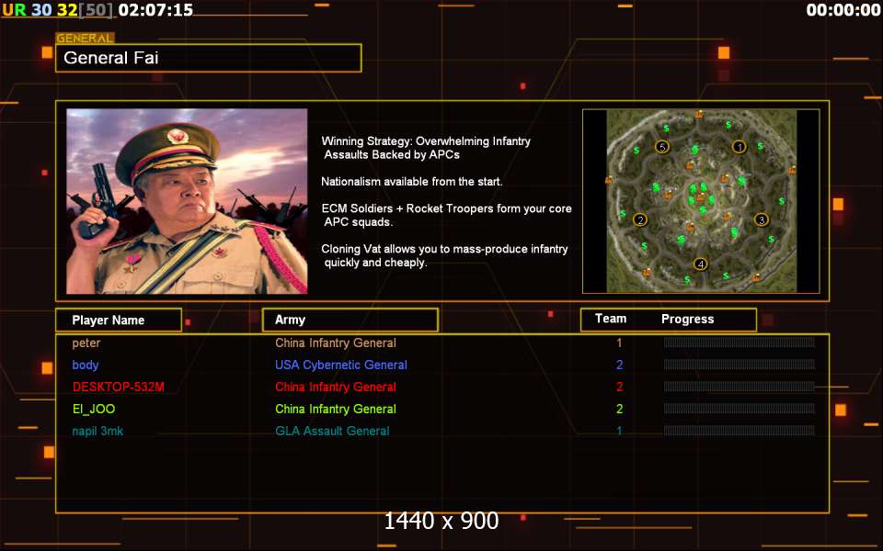Click the 00:00:00 timer
883x551 pixels.
843,9
